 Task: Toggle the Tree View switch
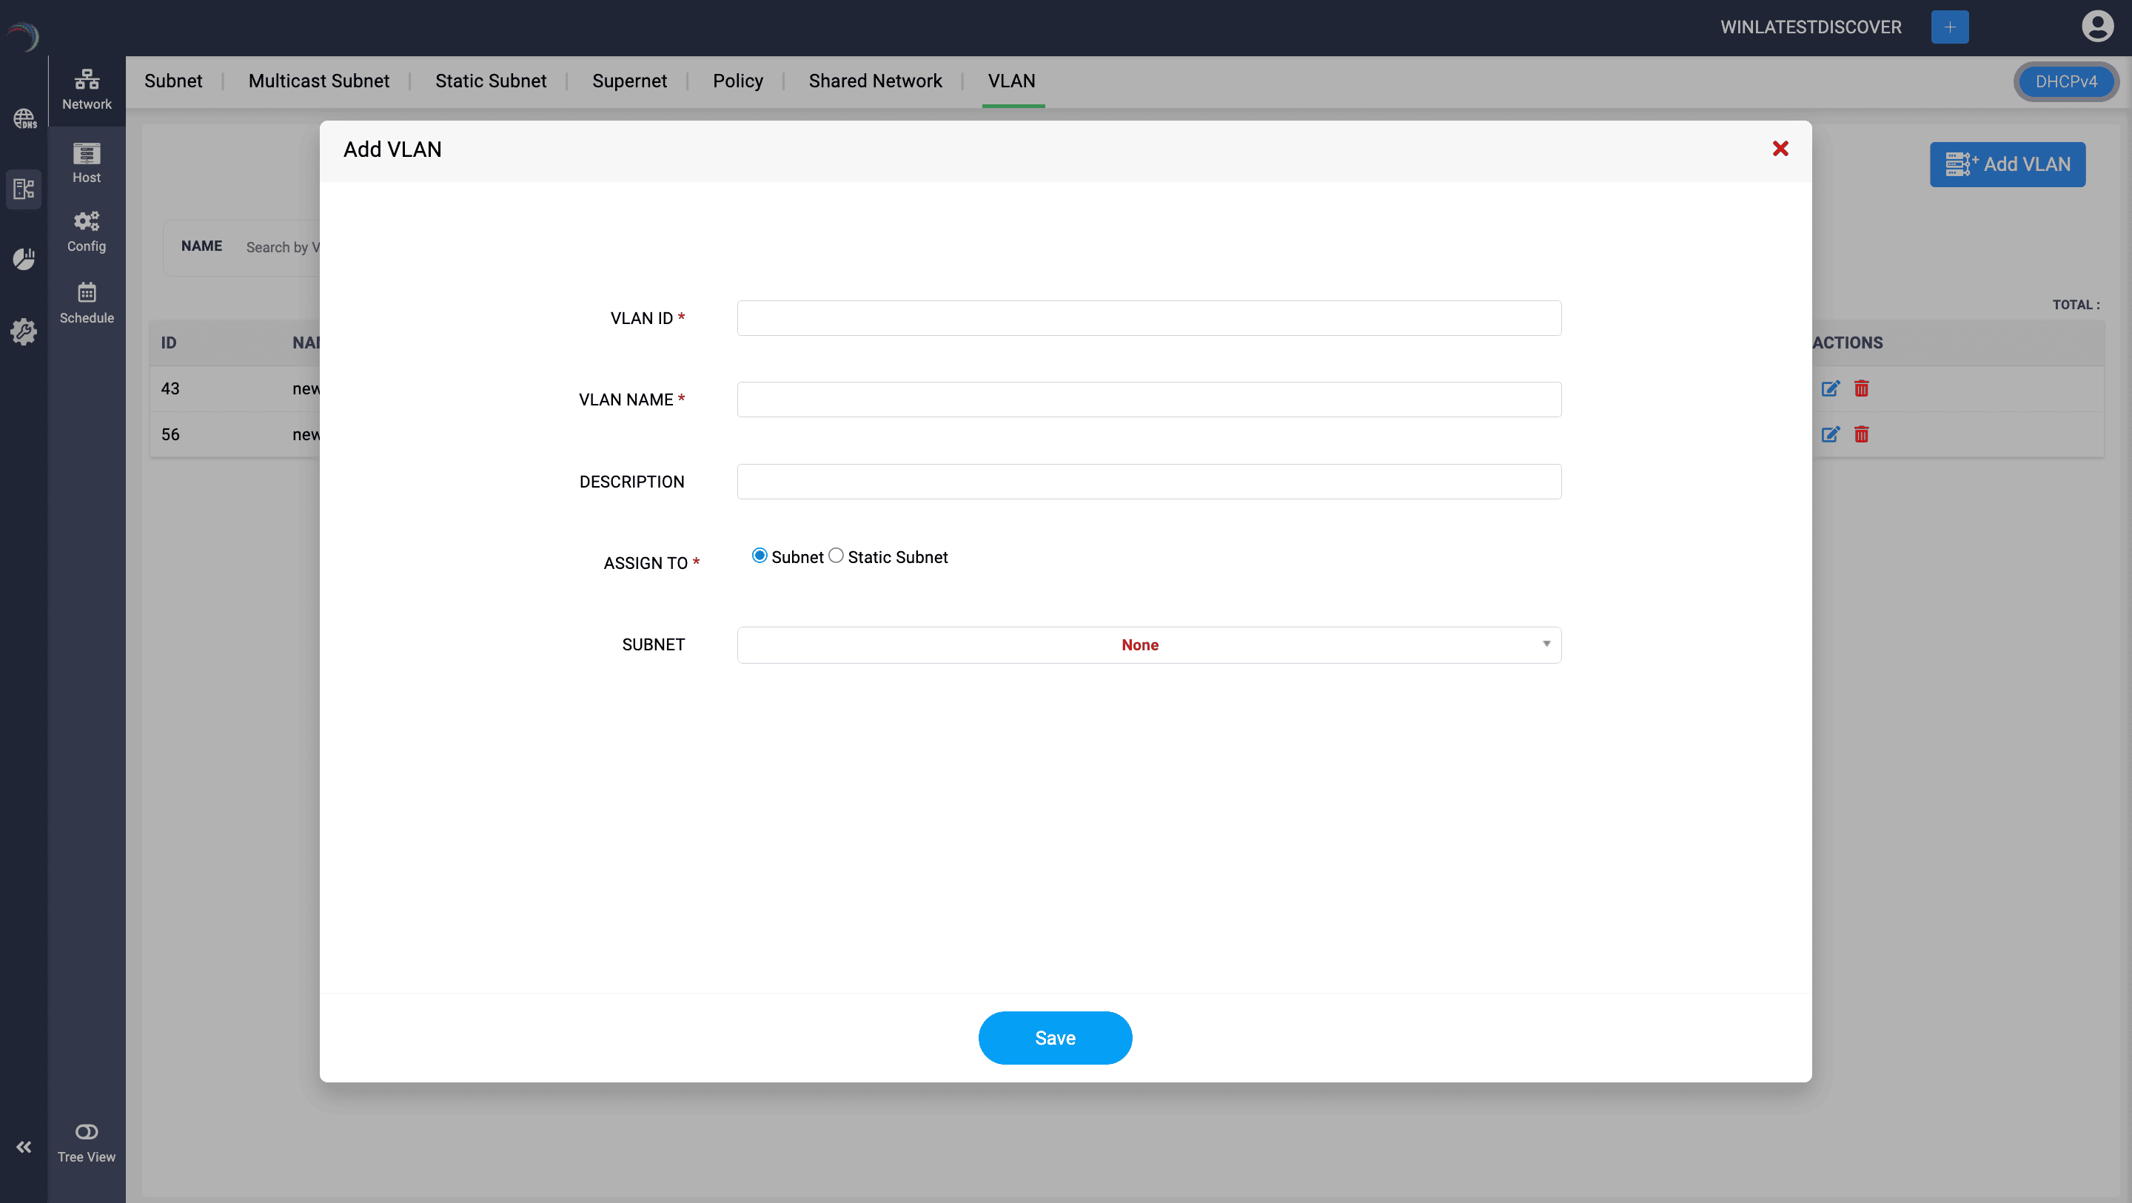[86, 1132]
